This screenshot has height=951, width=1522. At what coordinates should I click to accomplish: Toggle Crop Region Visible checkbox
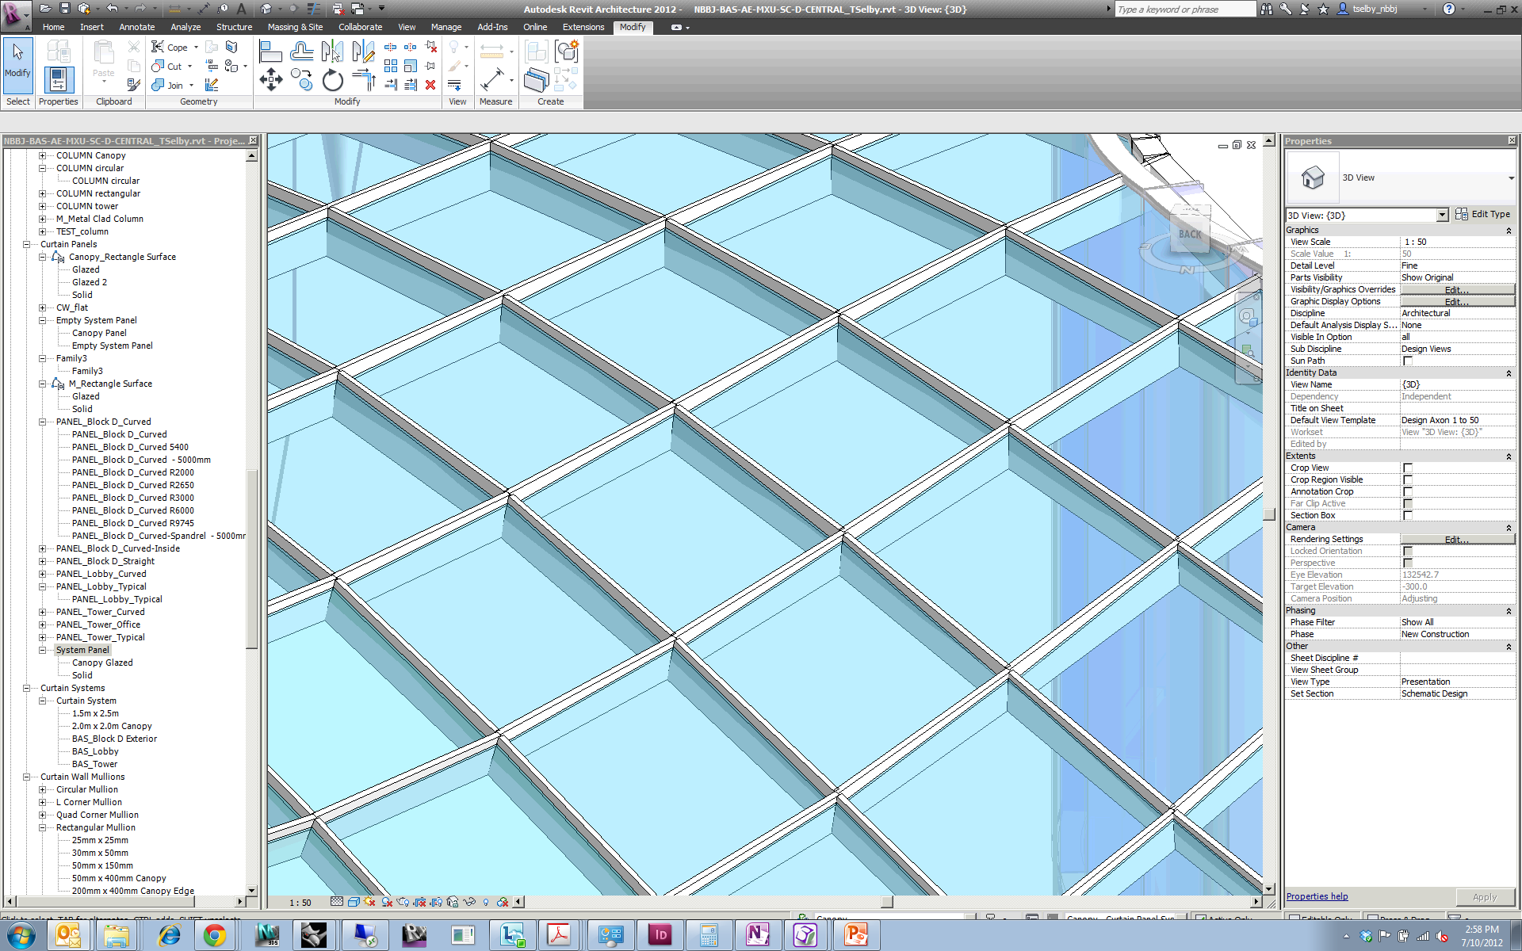click(1408, 480)
